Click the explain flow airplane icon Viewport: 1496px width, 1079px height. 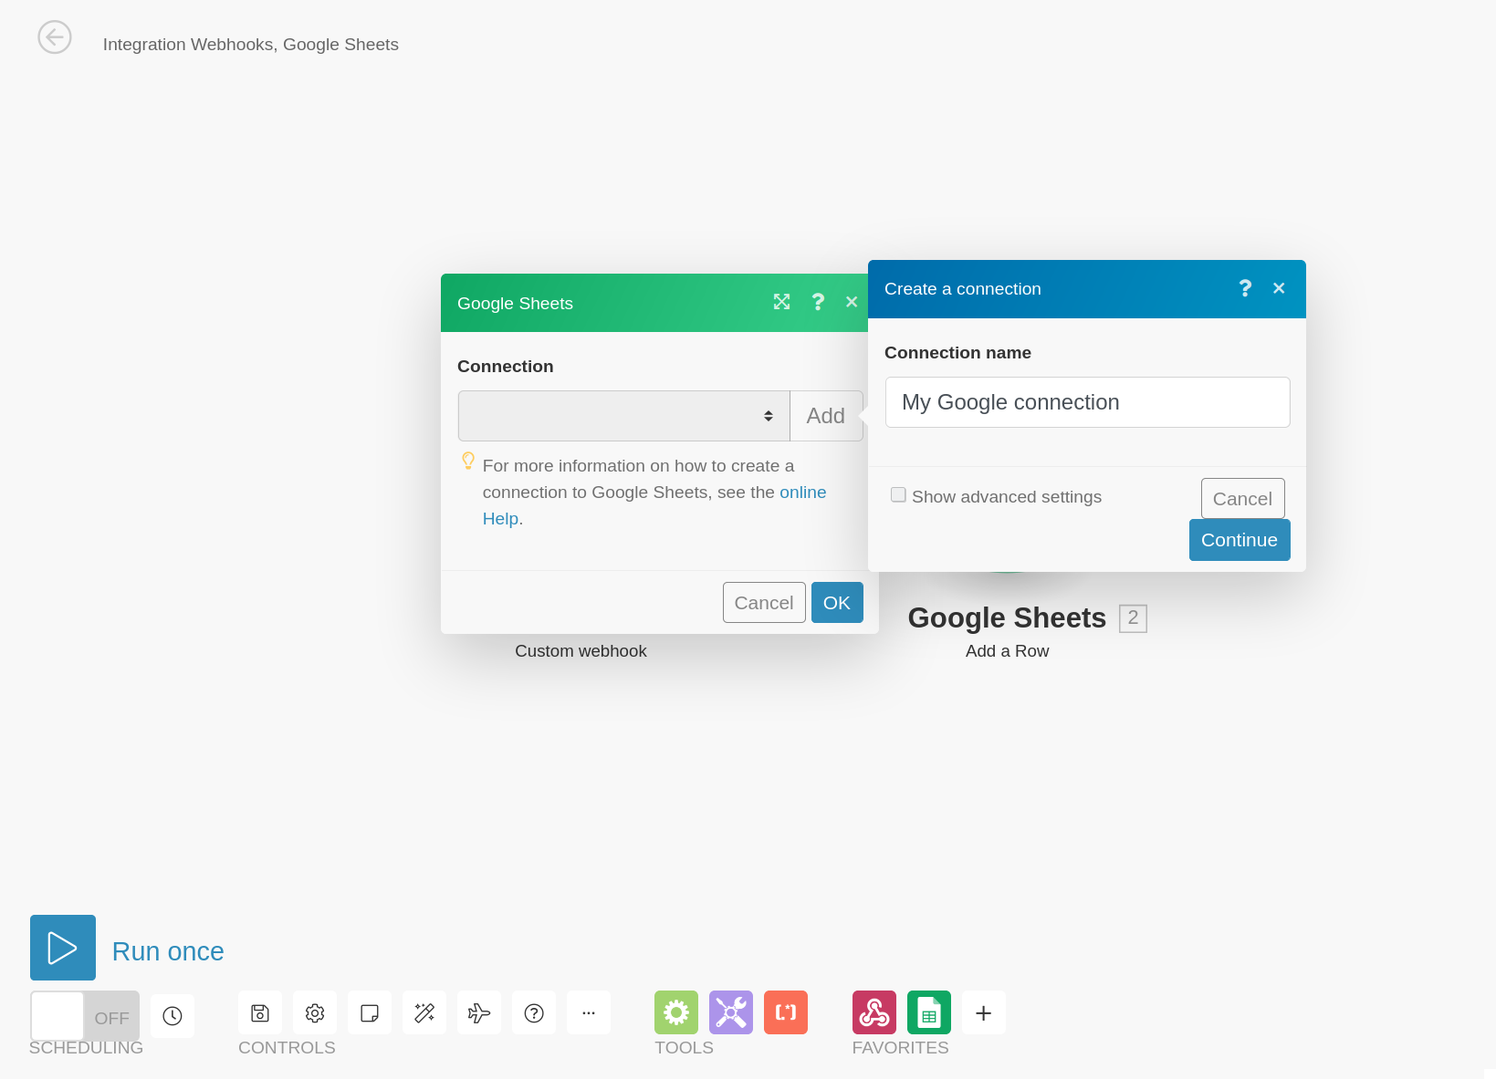point(479,1013)
